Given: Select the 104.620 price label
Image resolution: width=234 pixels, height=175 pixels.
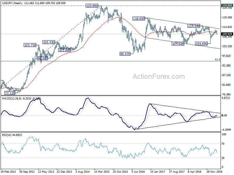Looking at the screenshot, I should point(178,43).
